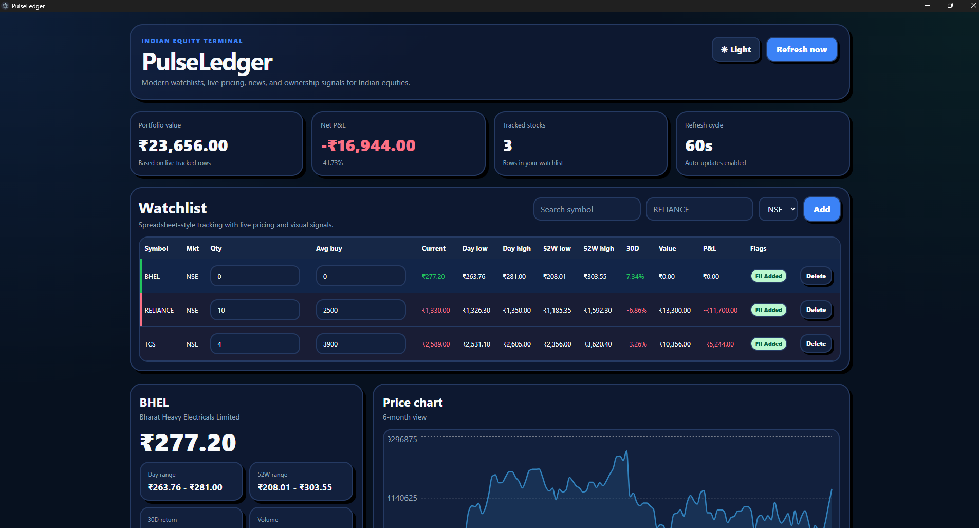Delete the TCS row
979x528 pixels.
816,344
